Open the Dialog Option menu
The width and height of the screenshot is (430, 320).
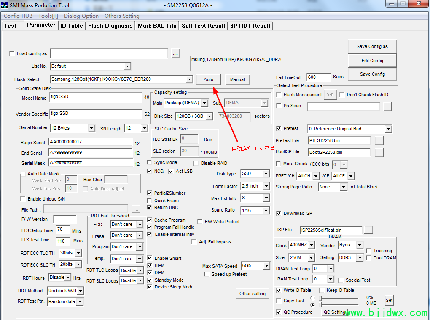pos(81,16)
